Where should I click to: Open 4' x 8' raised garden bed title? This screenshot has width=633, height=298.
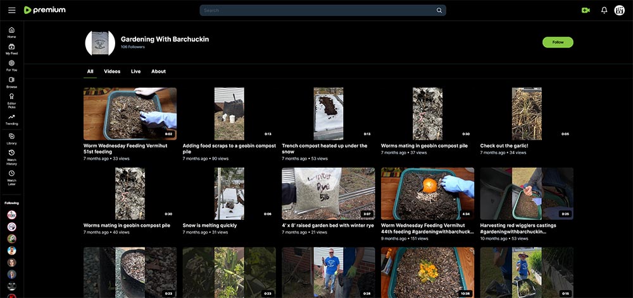pos(328,225)
